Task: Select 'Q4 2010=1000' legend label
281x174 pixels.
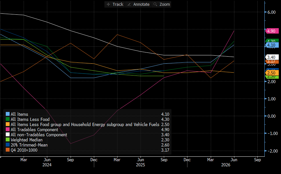Action: pyautogui.click(x=24, y=150)
